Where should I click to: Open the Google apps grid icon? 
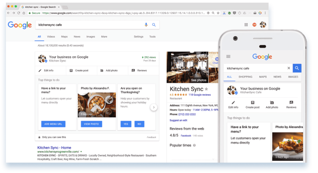pyautogui.click(x=246, y=25)
